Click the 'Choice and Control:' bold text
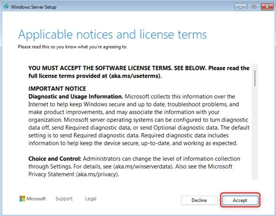 [x=55, y=159]
